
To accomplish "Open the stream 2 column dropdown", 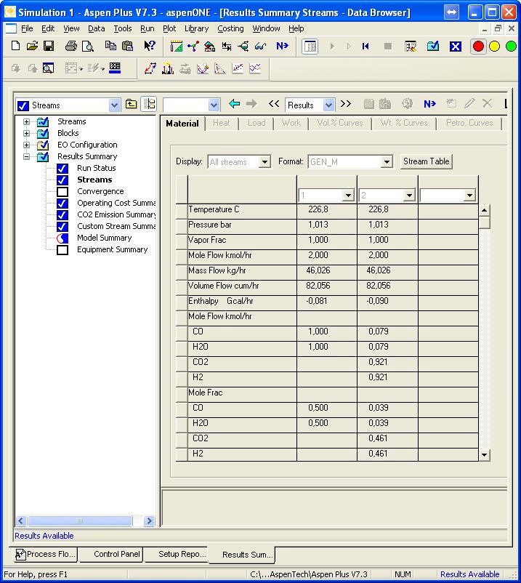I will pos(409,196).
